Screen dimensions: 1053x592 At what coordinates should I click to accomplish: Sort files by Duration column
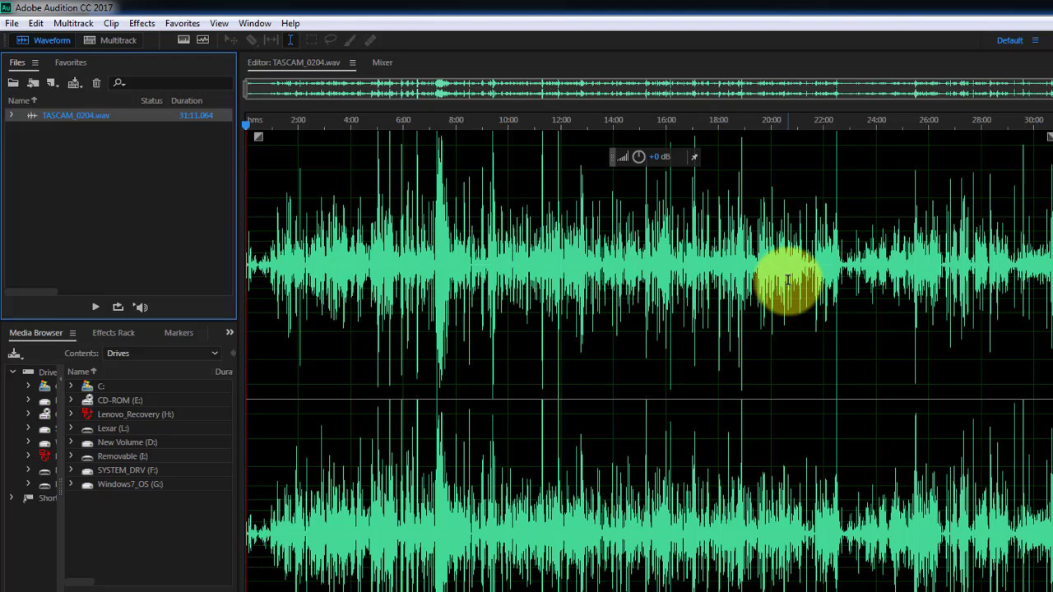coord(187,101)
